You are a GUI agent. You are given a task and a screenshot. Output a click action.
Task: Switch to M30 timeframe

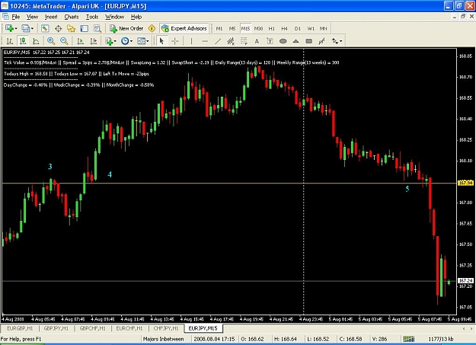[258, 28]
